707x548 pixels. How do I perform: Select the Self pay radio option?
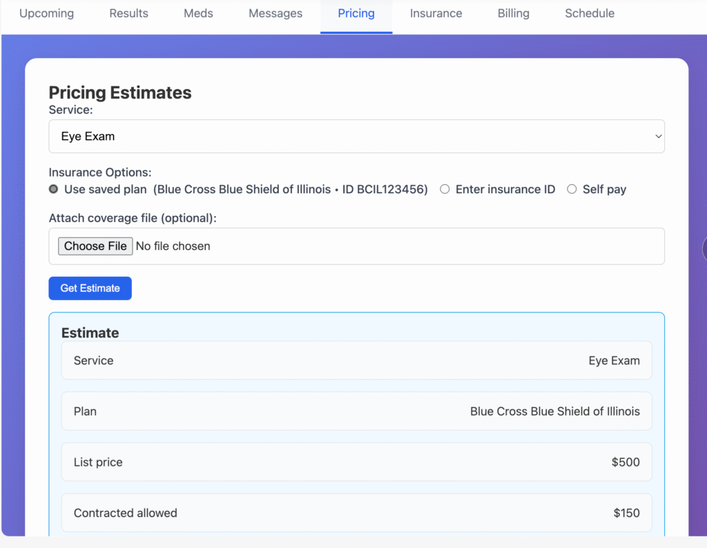click(x=572, y=189)
